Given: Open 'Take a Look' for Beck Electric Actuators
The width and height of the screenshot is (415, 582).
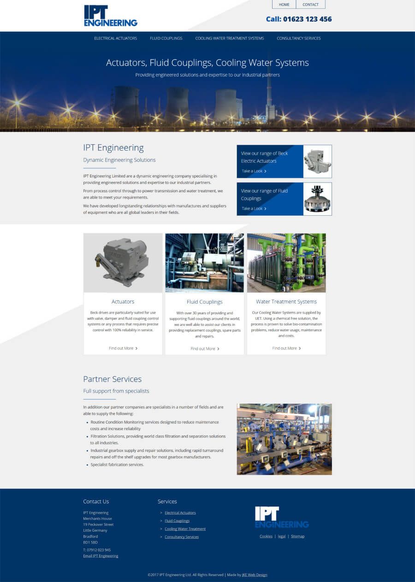Looking at the screenshot, I should 252,170.
